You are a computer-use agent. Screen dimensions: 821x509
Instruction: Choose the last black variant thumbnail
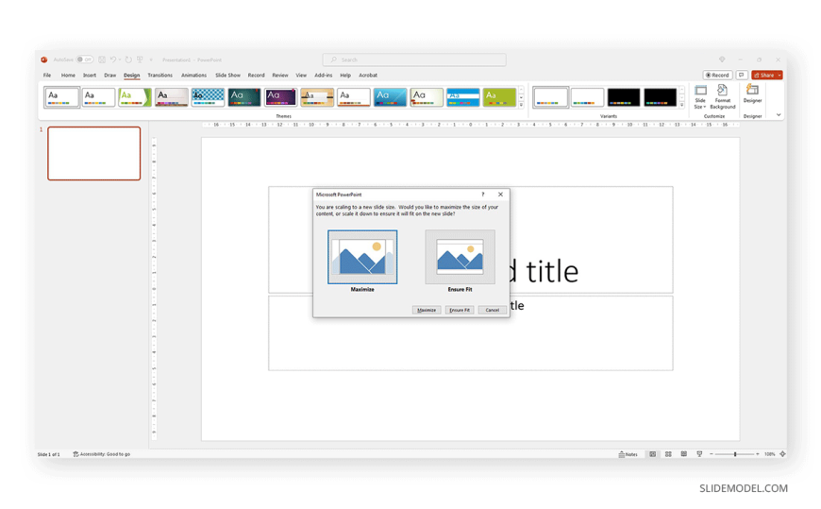(x=661, y=97)
